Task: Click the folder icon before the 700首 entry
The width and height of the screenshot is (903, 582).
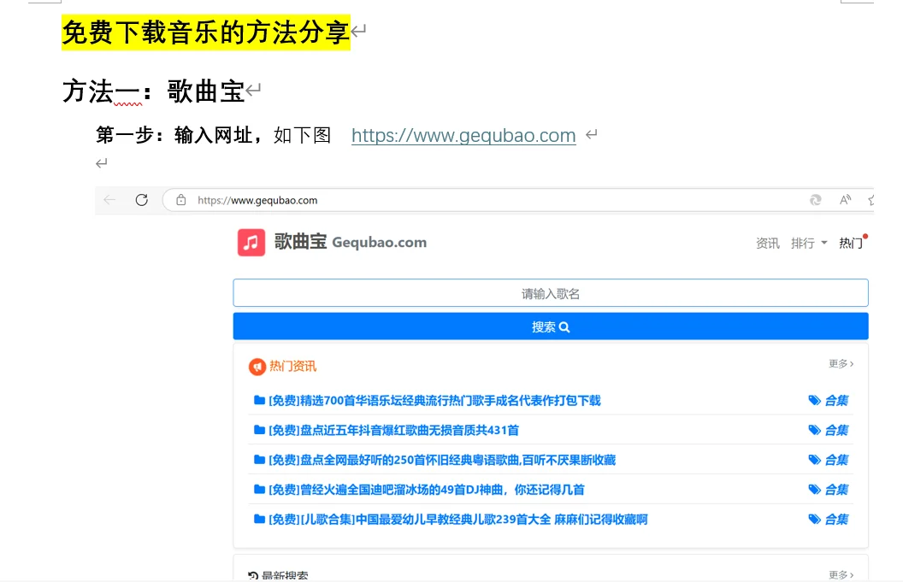Action: pyautogui.click(x=259, y=400)
